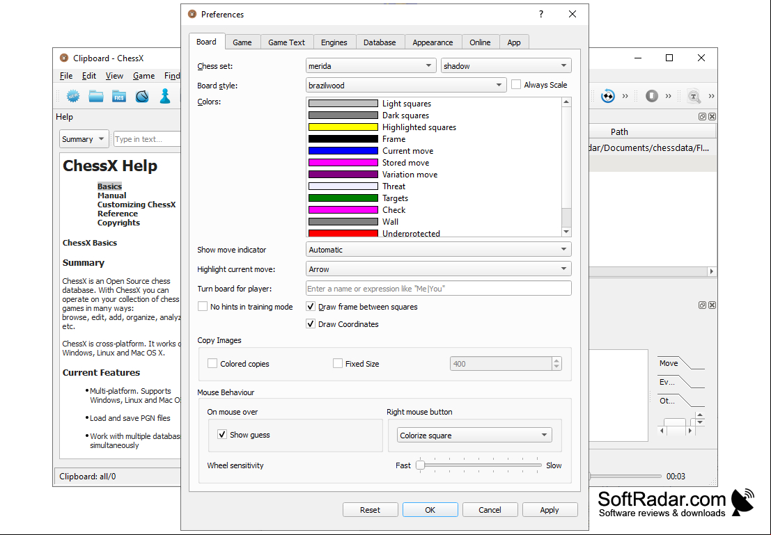Screen dimensions: 771x535
Task: Float the lower right dock panel
Action: click(x=702, y=305)
